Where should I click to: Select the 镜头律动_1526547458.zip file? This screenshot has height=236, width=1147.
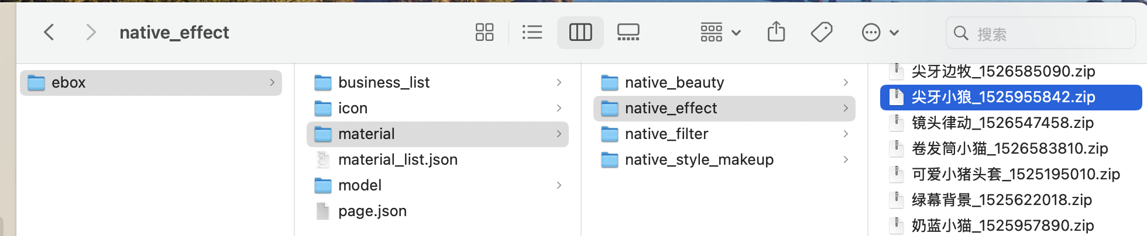(x=1002, y=123)
